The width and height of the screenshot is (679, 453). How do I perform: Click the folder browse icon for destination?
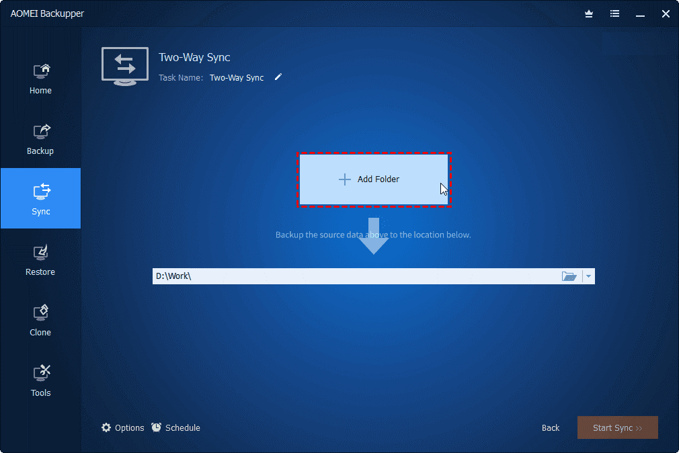click(569, 276)
